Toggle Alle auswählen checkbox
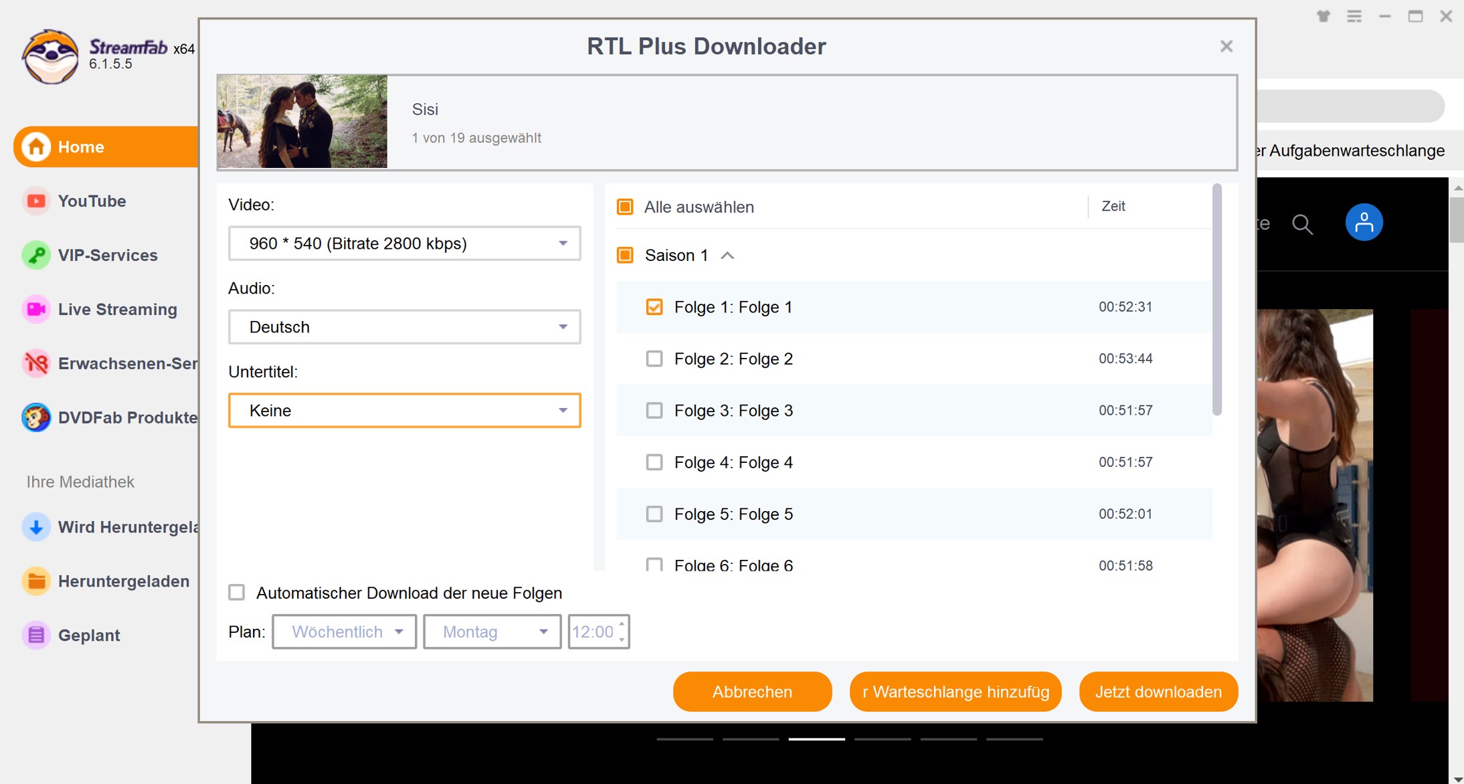1464x784 pixels. (x=628, y=206)
